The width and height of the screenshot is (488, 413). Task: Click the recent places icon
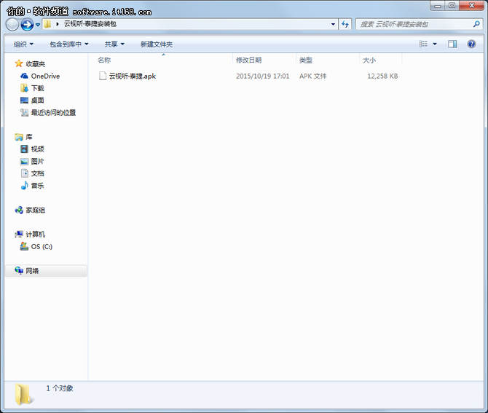[x=24, y=112]
